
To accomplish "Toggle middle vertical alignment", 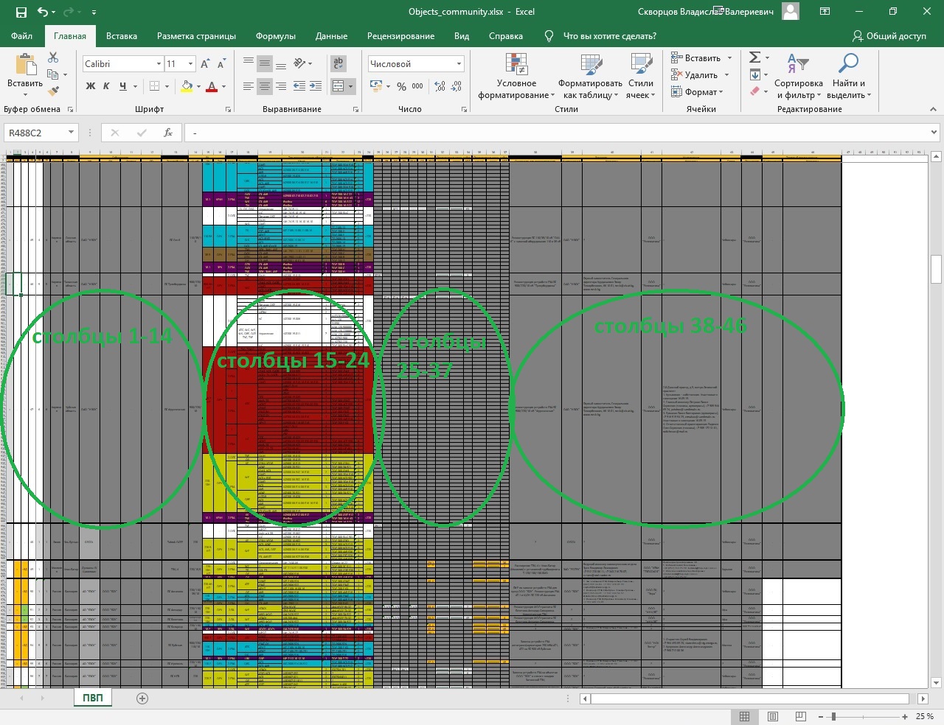I will click(265, 63).
